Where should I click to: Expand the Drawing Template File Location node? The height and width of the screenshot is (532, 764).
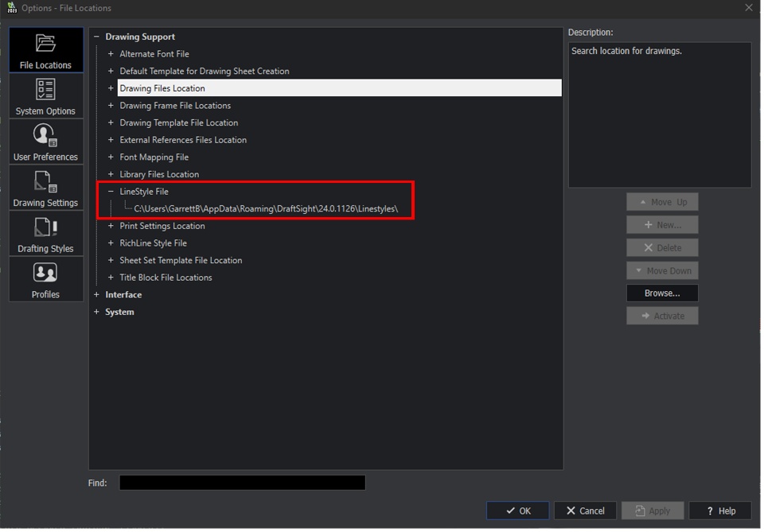pyautogui.click(x=111, y=122)
